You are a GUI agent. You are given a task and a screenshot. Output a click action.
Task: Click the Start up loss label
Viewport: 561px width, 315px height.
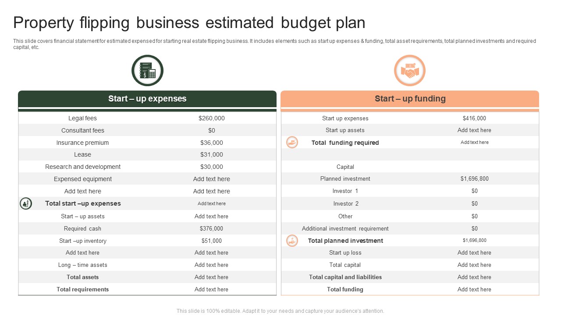[345, 252]
